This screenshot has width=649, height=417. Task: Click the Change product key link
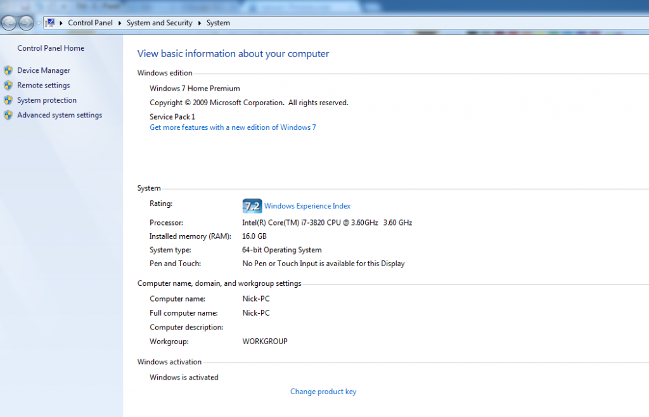click(323, 392)
